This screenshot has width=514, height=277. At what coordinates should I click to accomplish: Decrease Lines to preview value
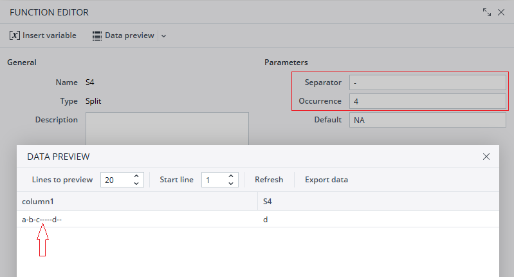point(136,184)
